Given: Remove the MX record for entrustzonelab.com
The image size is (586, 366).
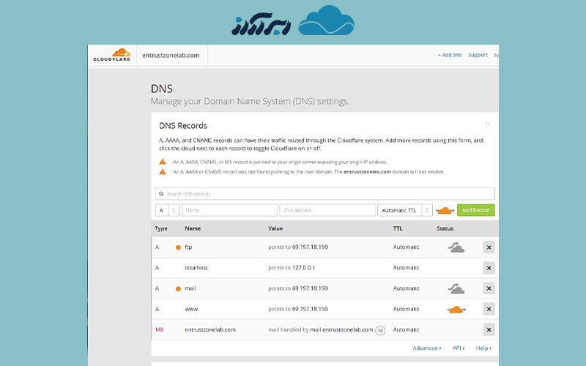Looking at the screenshot, I should click(x=489, y=329).
